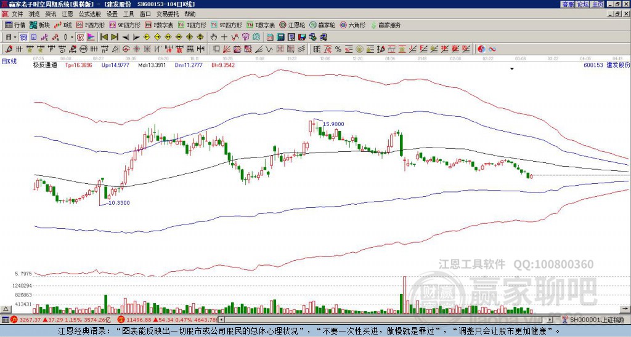Viewport: 631px width, 337px height.
Task: Click the horizontal scrollbar left arrow
Action: (x=222, y=320)
